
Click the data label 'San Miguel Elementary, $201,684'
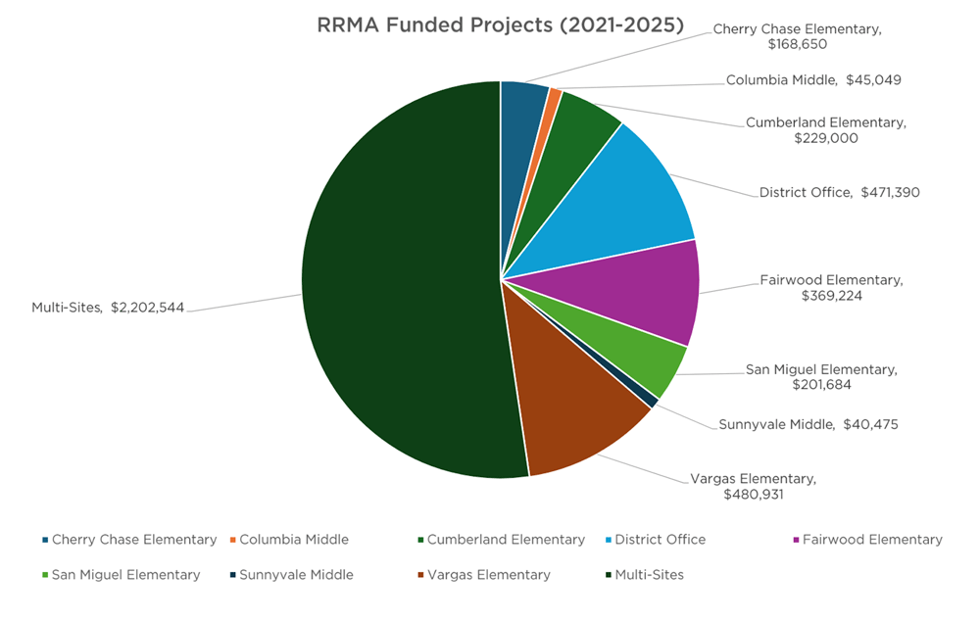(822, 376)
